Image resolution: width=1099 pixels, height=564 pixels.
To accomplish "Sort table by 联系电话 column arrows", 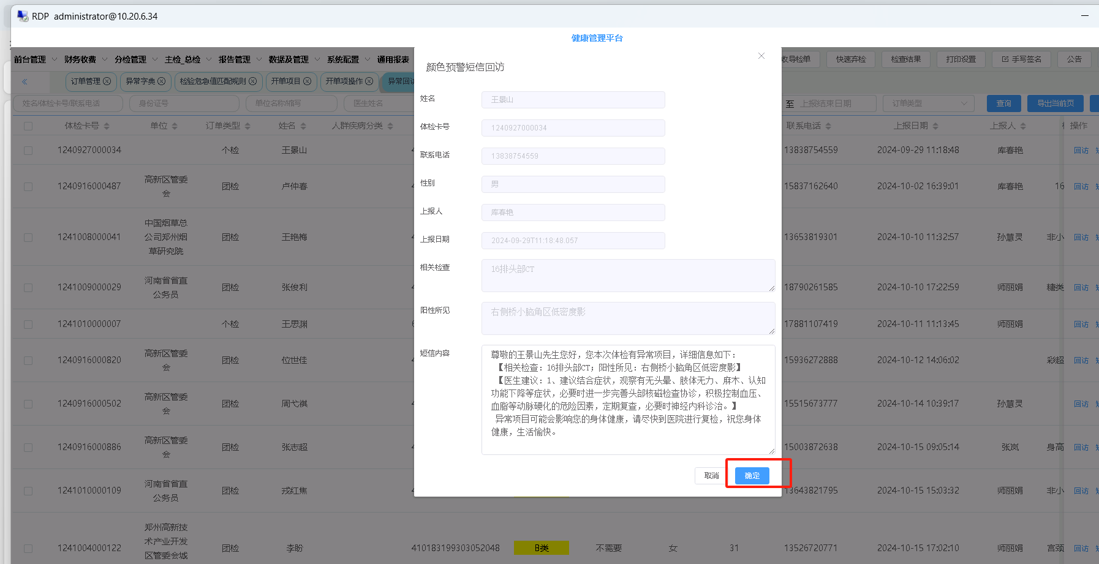I will [x=828, y=126].
